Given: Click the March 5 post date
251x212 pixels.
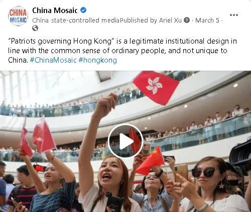Looking at the screenshot, I should pos(207,20).
